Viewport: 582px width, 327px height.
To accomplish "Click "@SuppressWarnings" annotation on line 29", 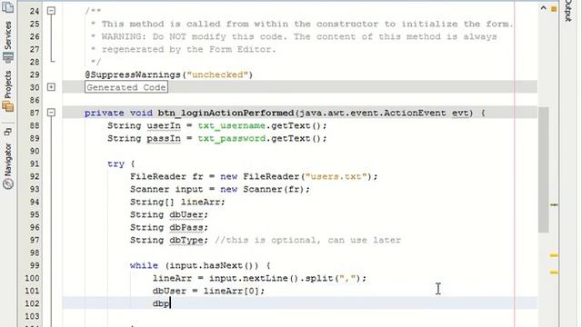I will point(133,74).
